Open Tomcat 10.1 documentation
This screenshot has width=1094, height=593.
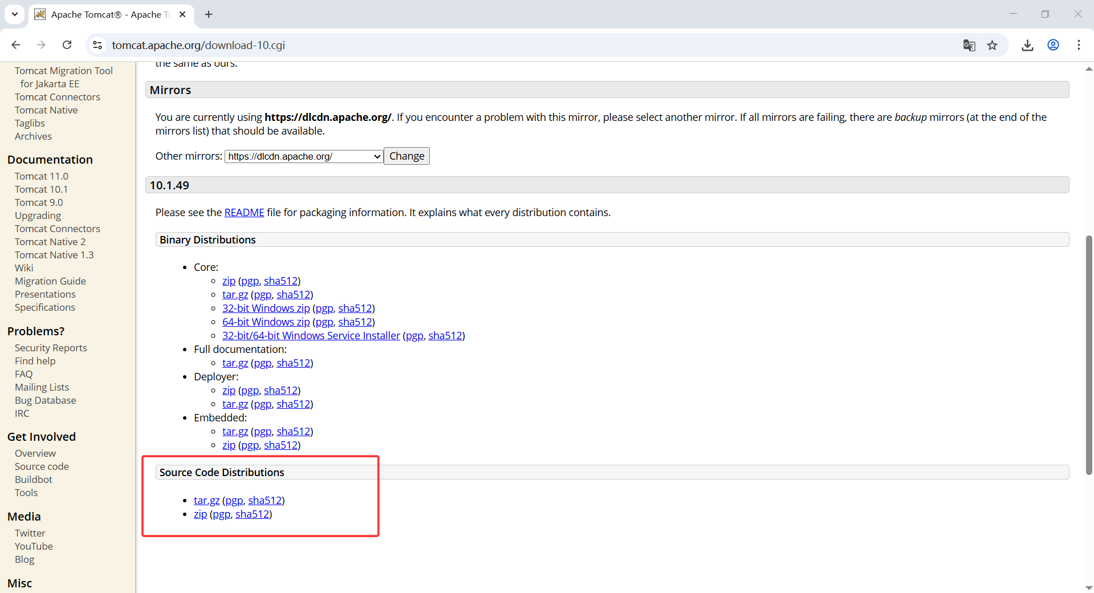41,189
